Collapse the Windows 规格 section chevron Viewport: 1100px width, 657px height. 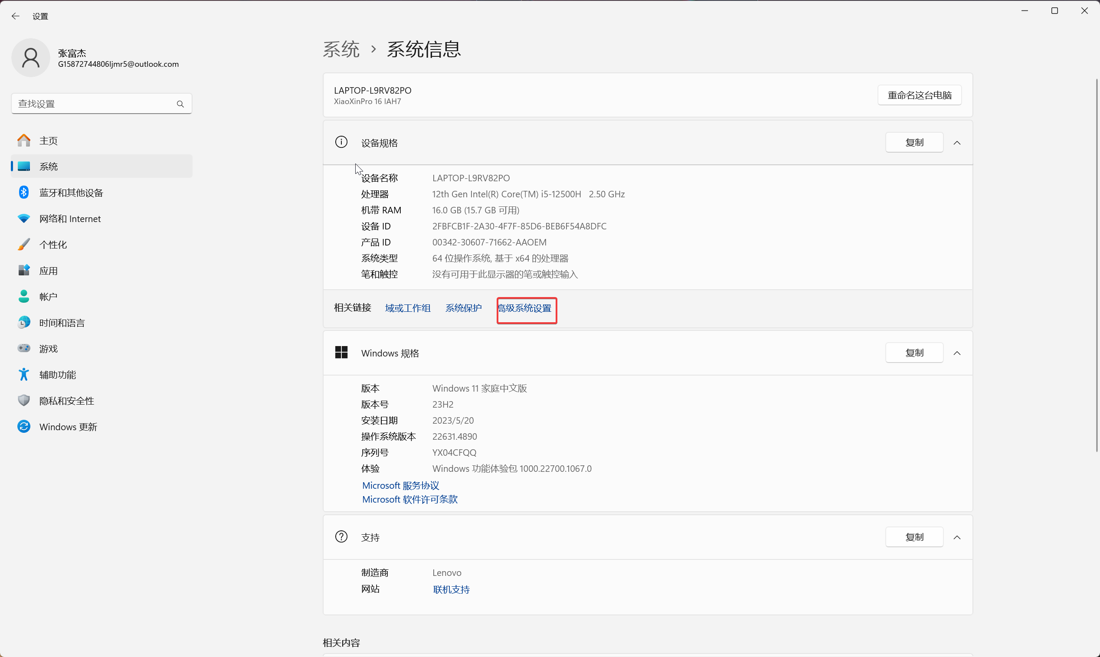tap(957, 353)
